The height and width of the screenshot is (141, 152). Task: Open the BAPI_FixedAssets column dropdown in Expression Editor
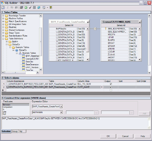(61, 106)
